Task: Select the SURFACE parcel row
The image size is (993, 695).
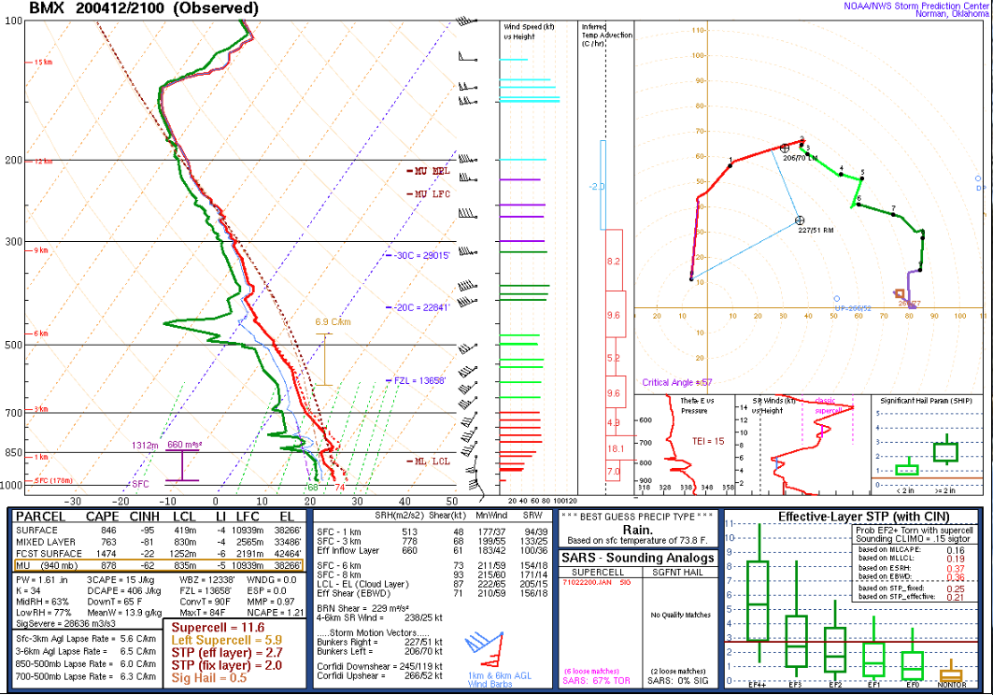Action: click(x=159, y=531)
